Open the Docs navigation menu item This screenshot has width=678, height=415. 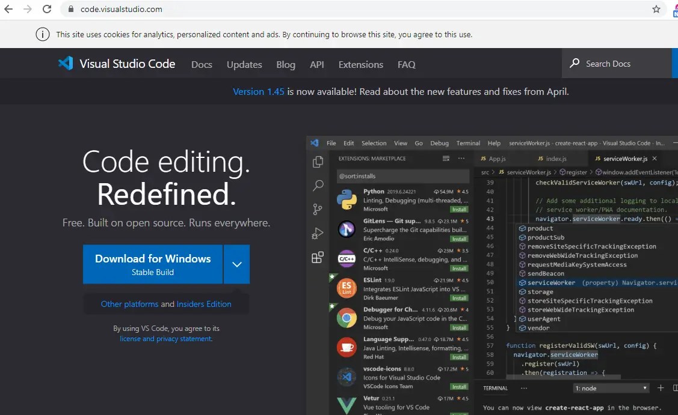(x=202, y=64)
